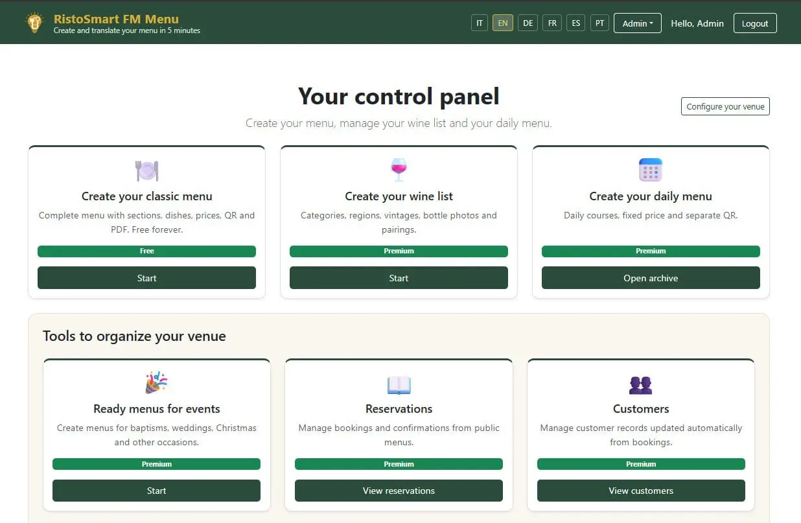
Task: Switch language to PT
Action: point(600,23)
